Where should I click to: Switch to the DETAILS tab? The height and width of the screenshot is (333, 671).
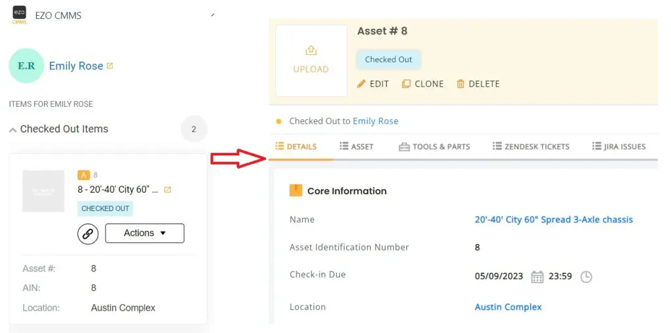coord(296,146)
